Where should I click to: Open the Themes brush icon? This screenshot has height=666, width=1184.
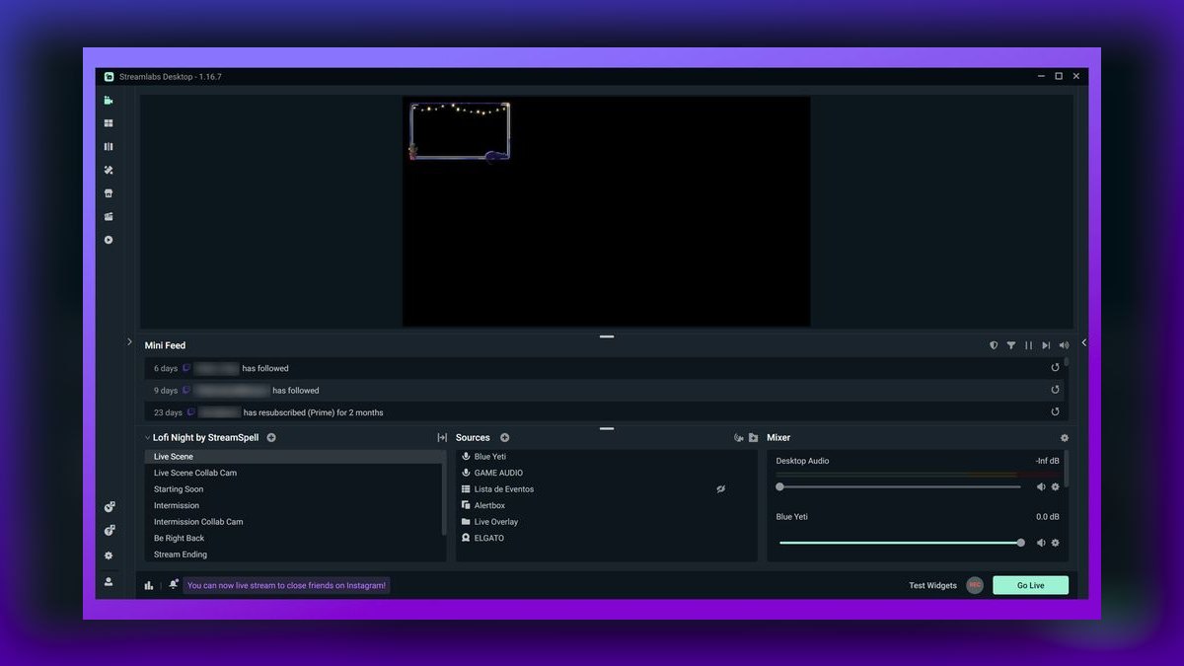(109, 170)
